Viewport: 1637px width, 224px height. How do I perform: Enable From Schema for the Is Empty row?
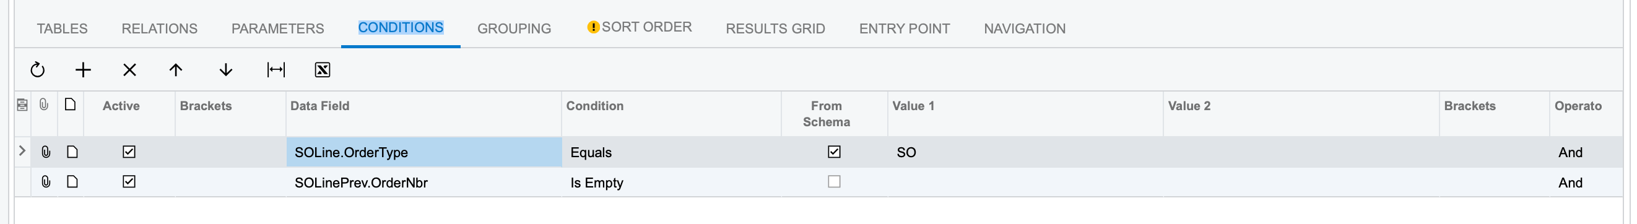pos(834,182)
